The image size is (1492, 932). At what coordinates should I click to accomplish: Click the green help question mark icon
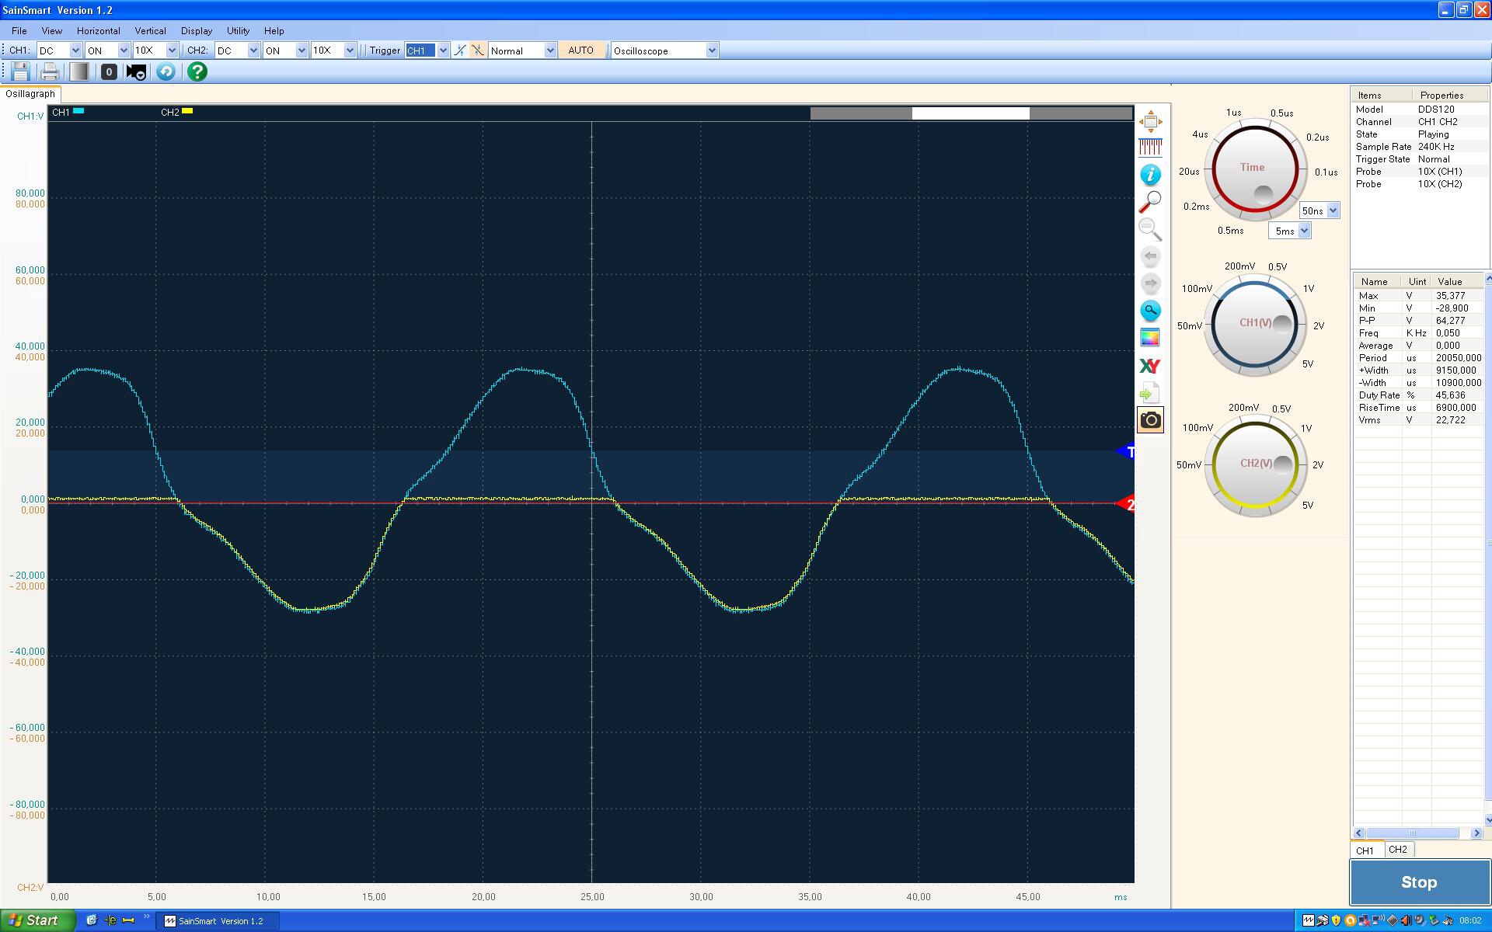(x=197, y=71)
